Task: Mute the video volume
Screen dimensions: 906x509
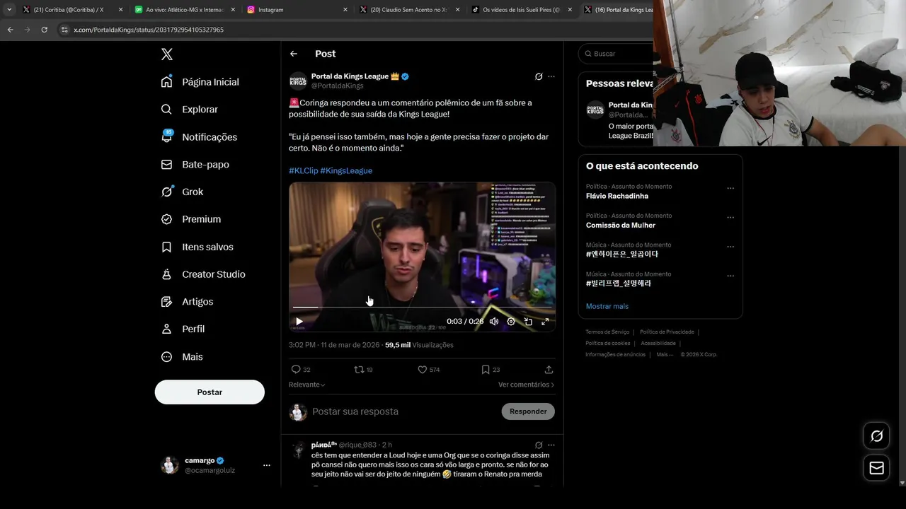Action: pyautogui.click(x=494, y=322)
